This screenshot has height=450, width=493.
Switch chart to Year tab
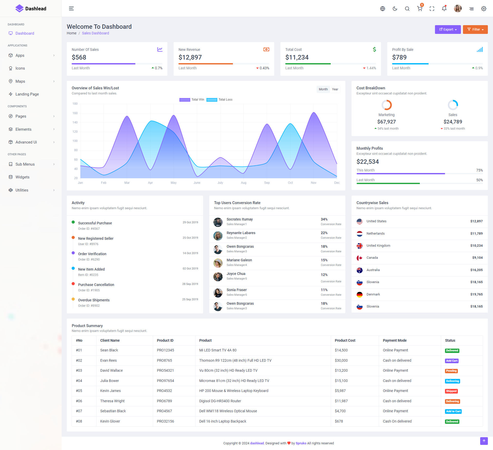(335, 89)
